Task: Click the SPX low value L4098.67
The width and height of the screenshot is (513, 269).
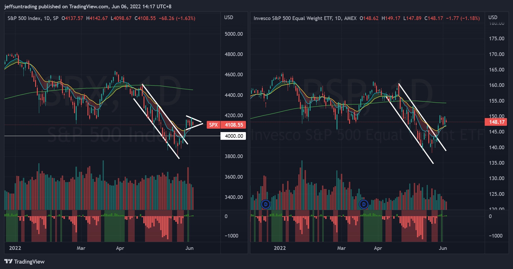Action: pos(121,18)
